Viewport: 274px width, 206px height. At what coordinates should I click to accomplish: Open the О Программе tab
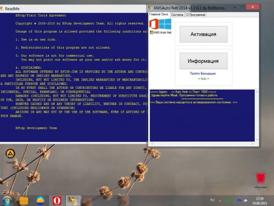tap(195, 15)
